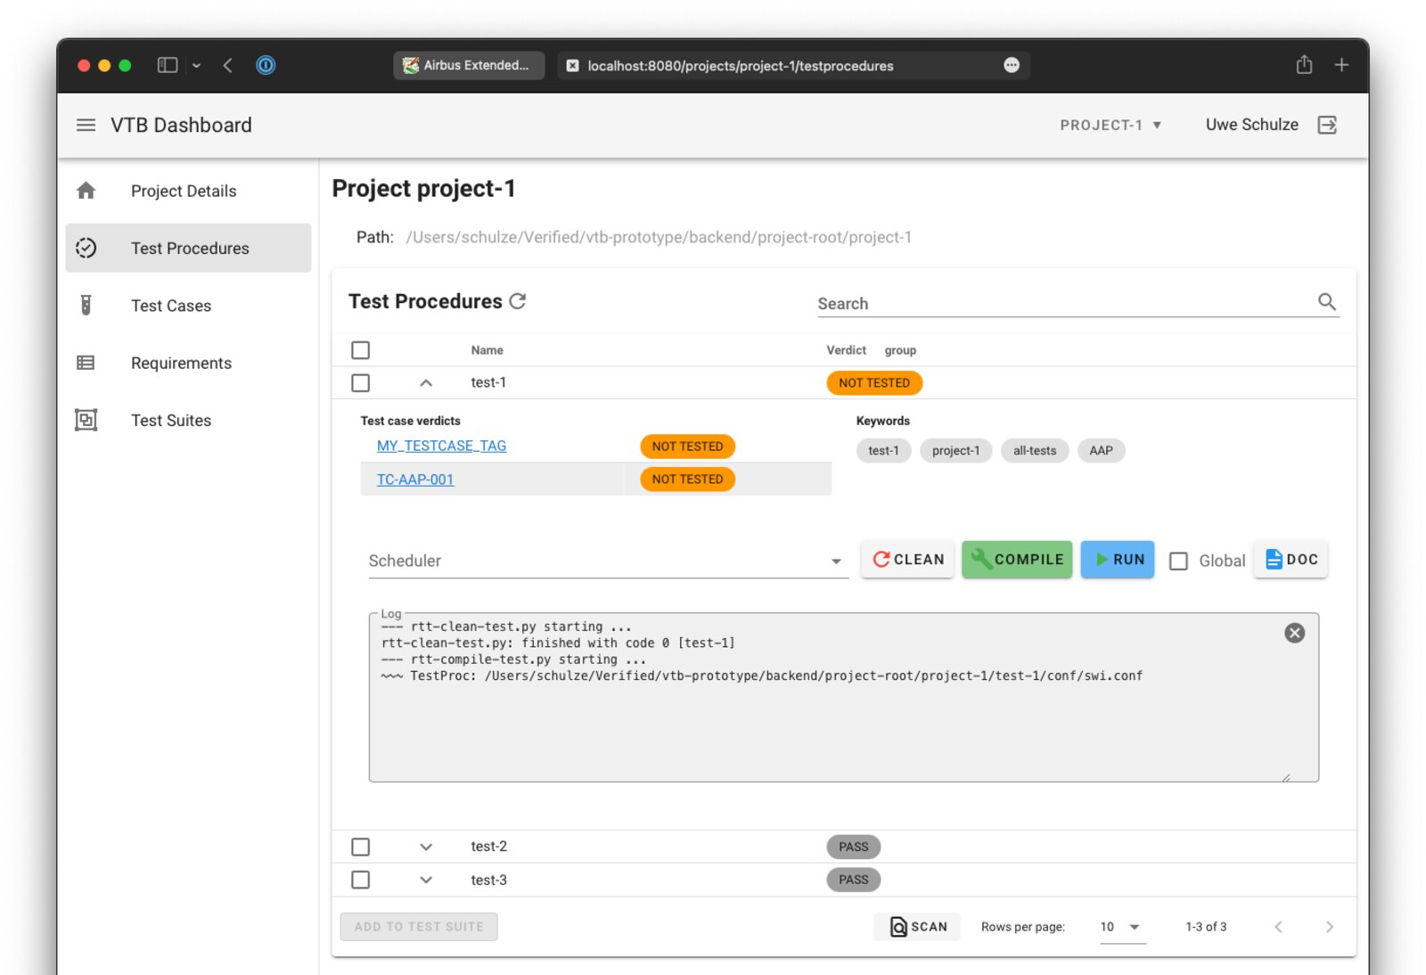
Task: Click the Project Details home icon
Action: click(86, 191)
